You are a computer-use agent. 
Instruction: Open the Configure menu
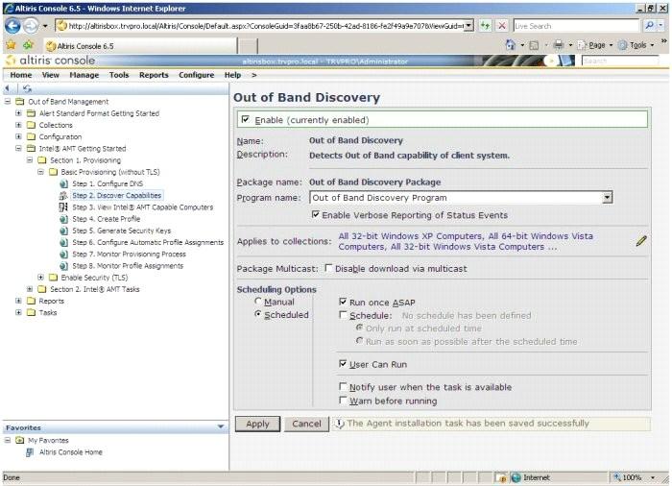[196, 75]
